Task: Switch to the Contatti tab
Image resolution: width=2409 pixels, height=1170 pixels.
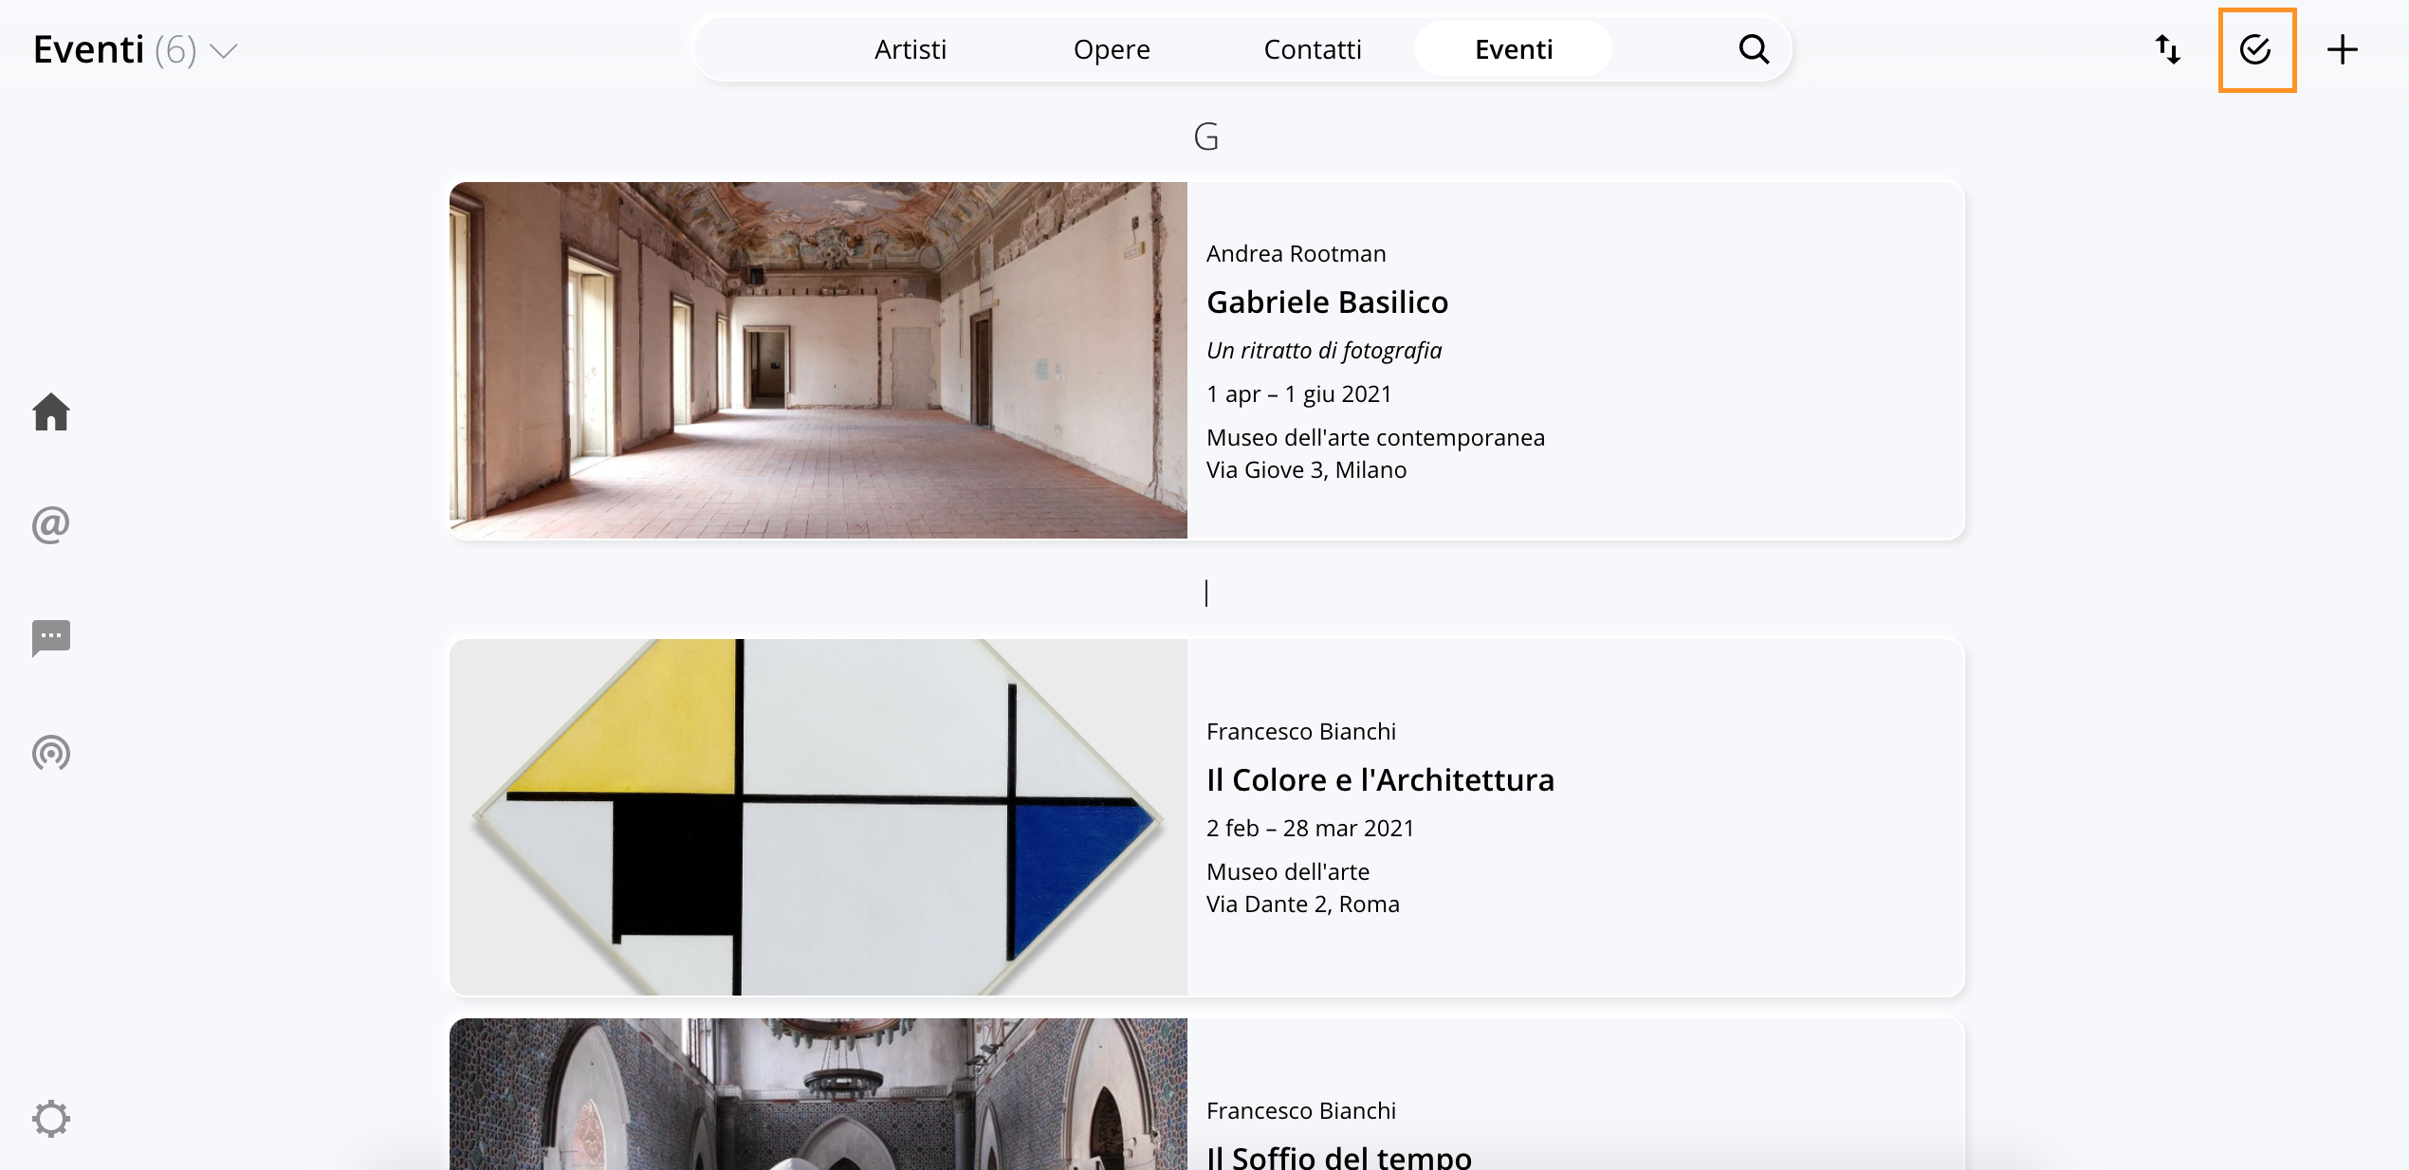Action: [x=1313, y=49]
